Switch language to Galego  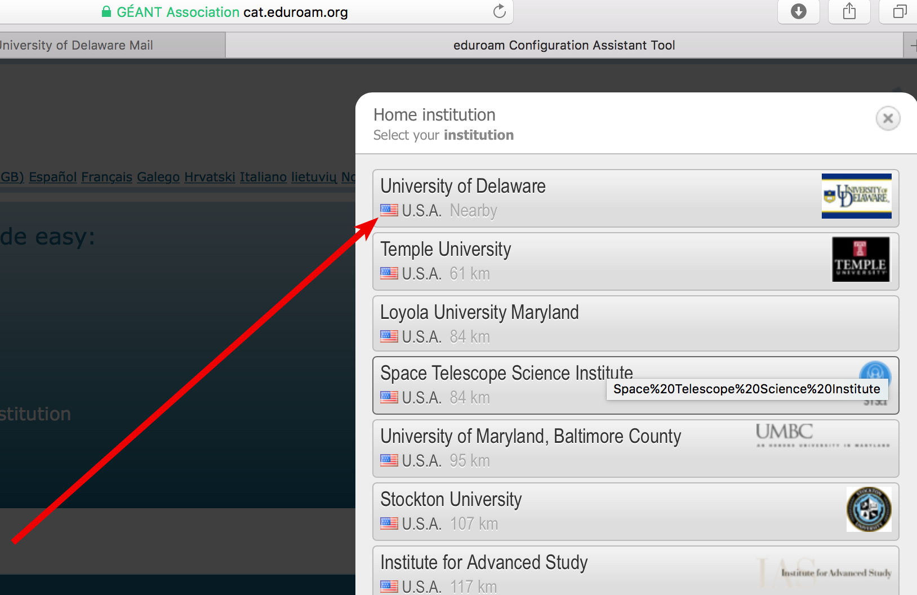click(158, 177)
